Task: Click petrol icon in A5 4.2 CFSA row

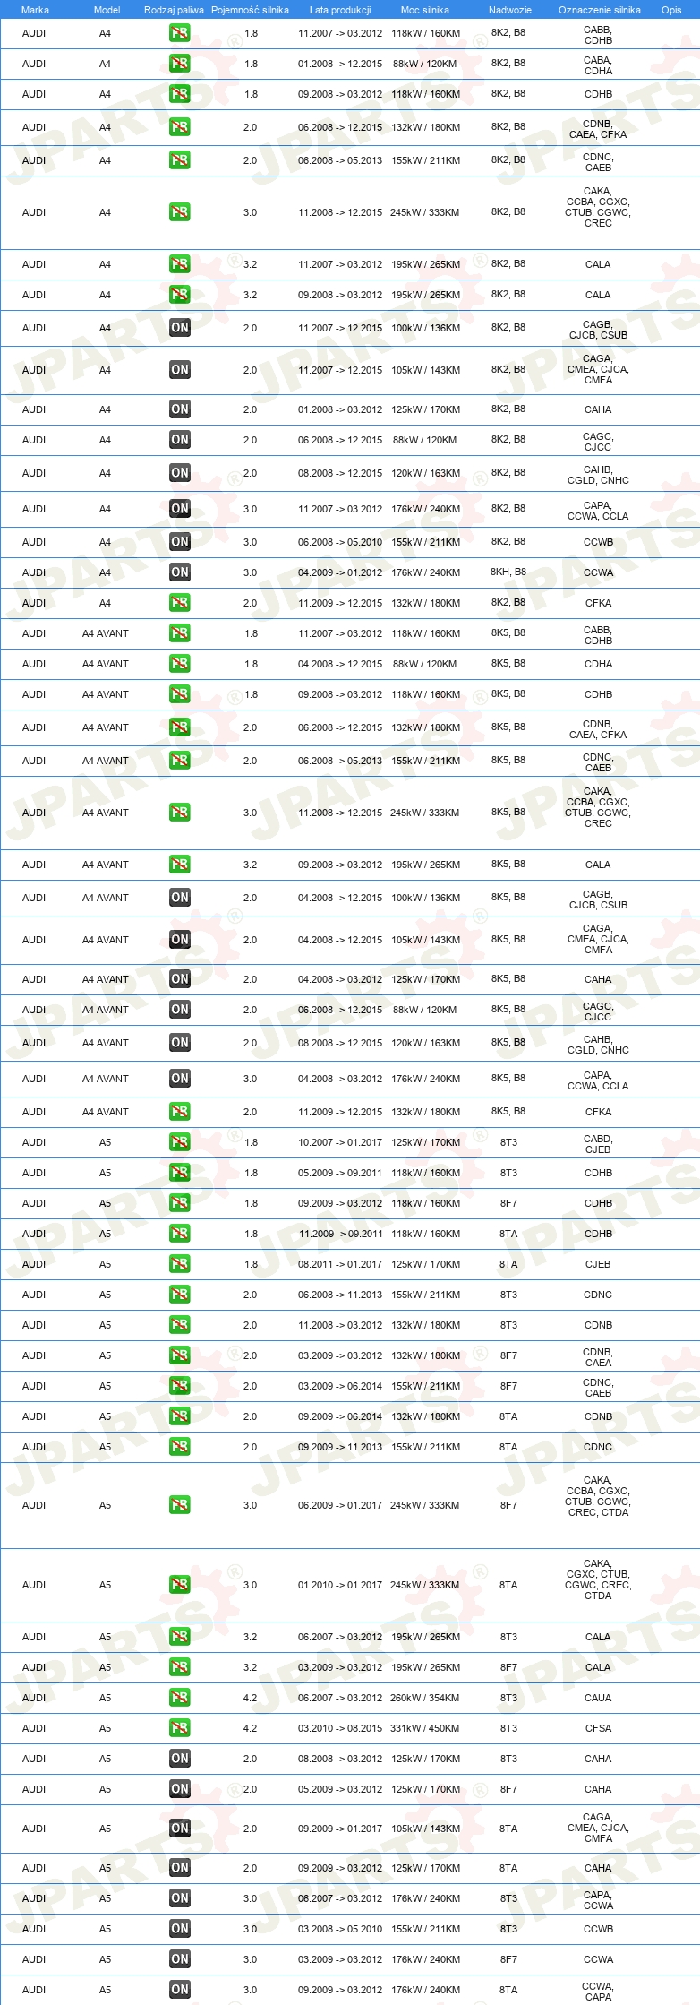Action: 180,1728
